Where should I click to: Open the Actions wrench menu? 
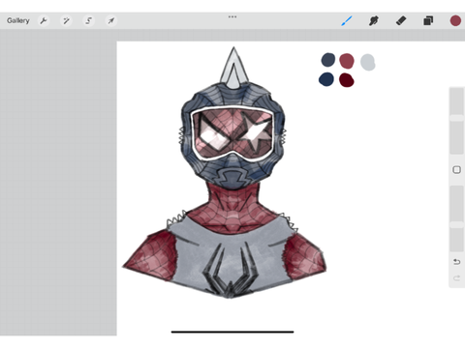pyautogui.click(x=44, y=21)
